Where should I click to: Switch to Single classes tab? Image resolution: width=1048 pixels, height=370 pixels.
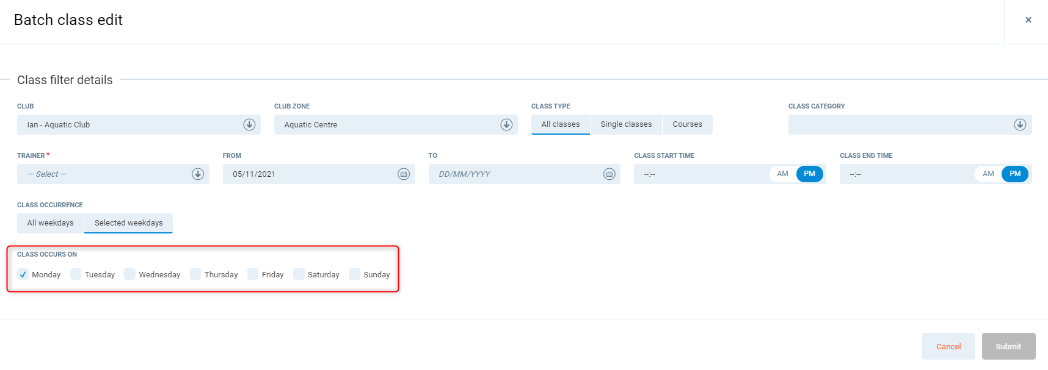pos(626,124)
